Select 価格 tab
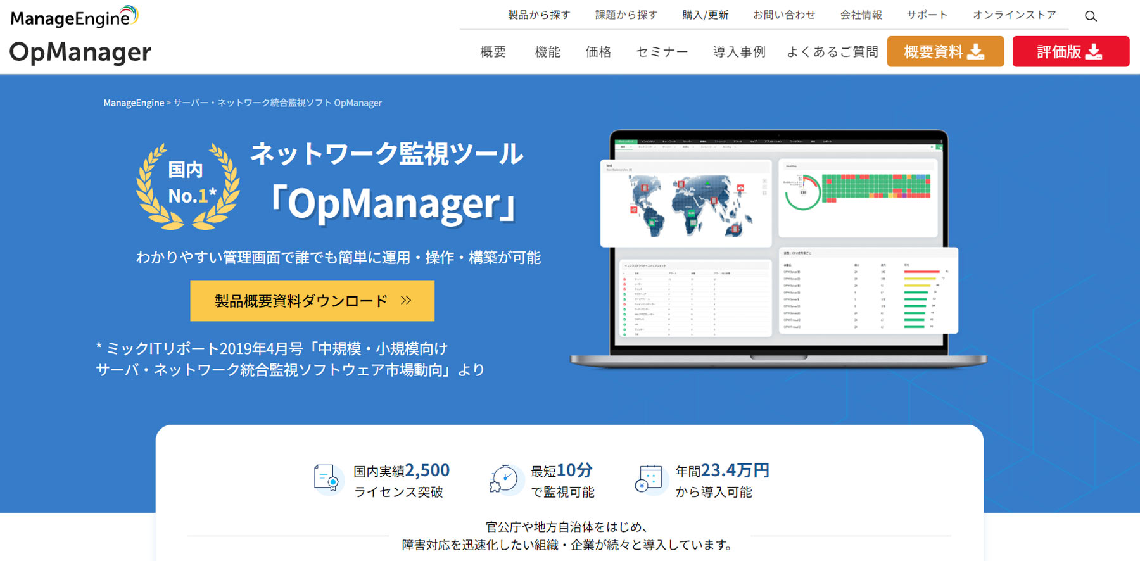The width and height of the screenshot is (1140, 561). (598, 52)
